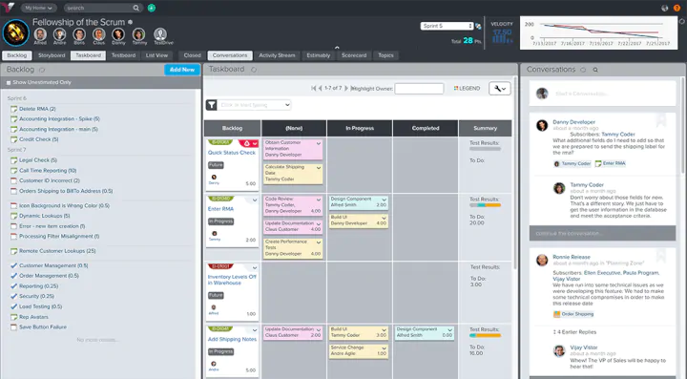Image resolution: width=687 pixels, height=379 pixels.
Task: Go to previous taskboard page
Action: (x=321, y=88)
